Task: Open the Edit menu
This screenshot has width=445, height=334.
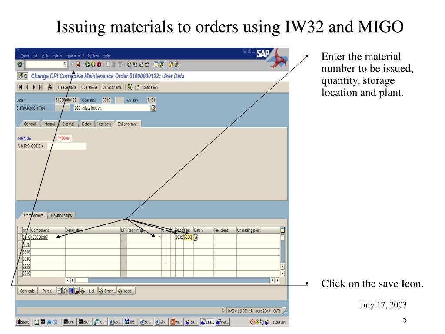Action: pyautogui.click(x=36, y=56)
